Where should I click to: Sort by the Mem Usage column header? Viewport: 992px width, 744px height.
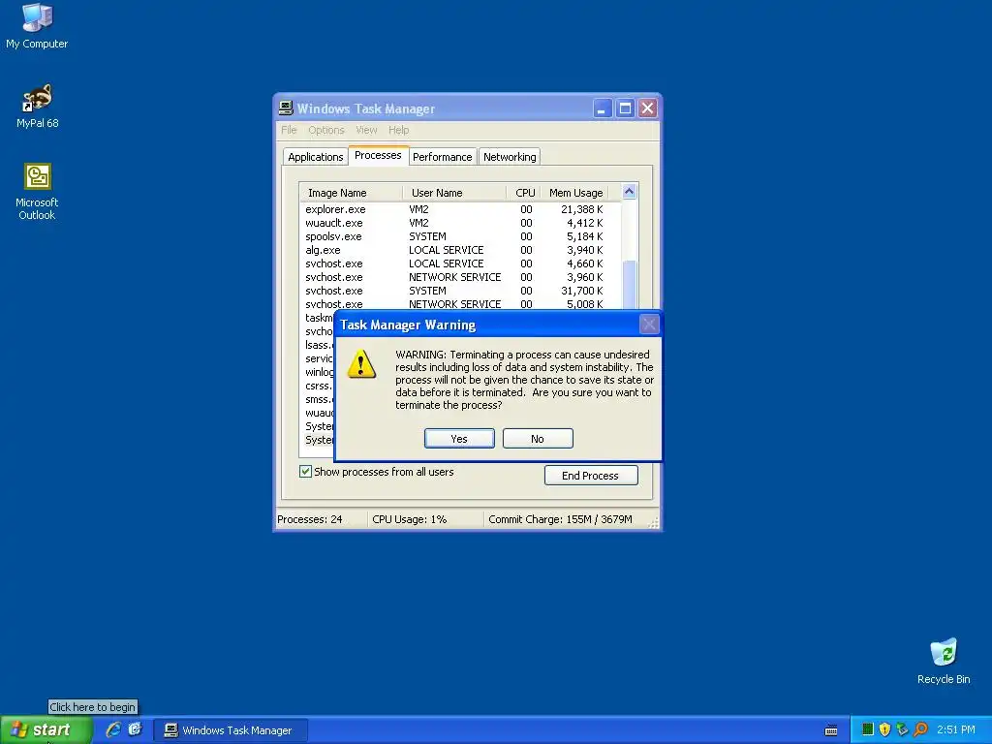click(x=574, y=193)
